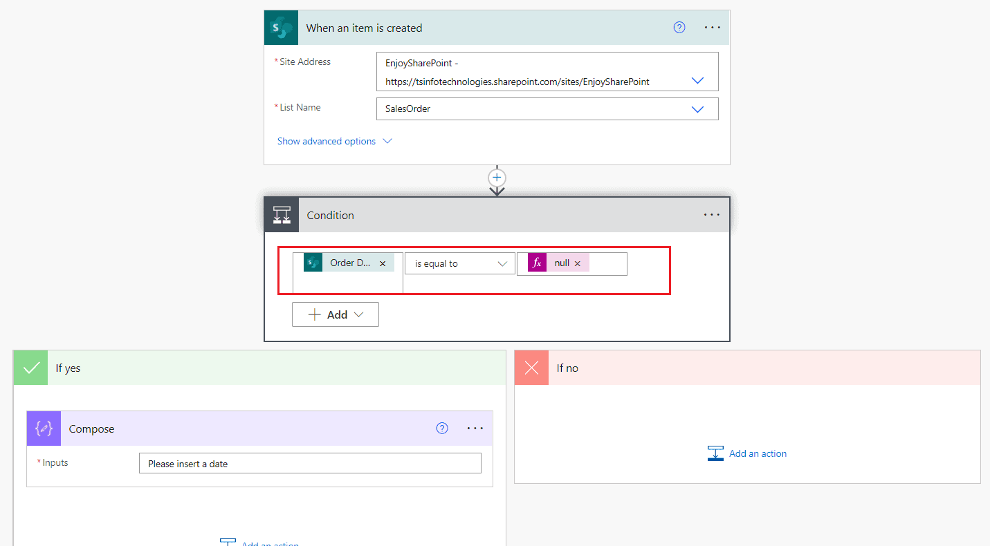Click the plus icon to insert a new step
Image resolution: width=990 pixels, height=546 pixels.
coord(497,178)
